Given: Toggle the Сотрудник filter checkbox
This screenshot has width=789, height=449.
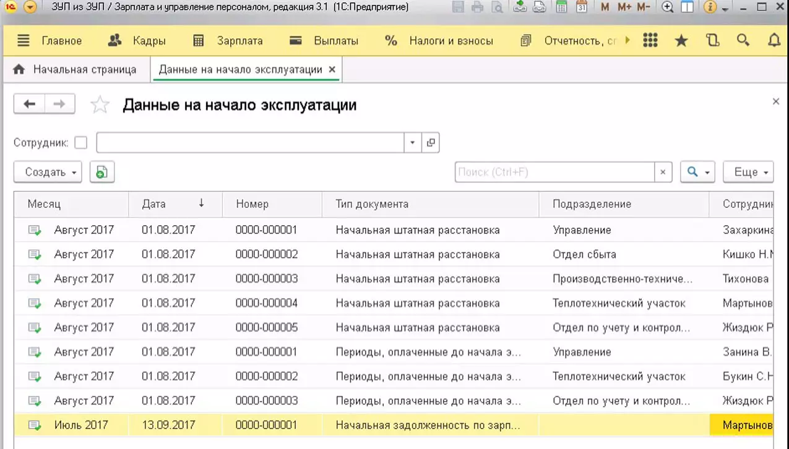Looking at the screenshot, I should [81, 143].
